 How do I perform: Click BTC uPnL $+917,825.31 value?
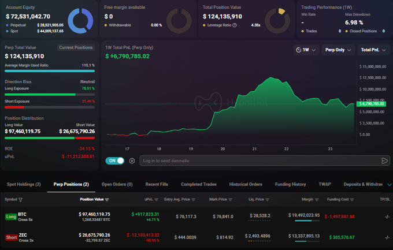point(146,214)
